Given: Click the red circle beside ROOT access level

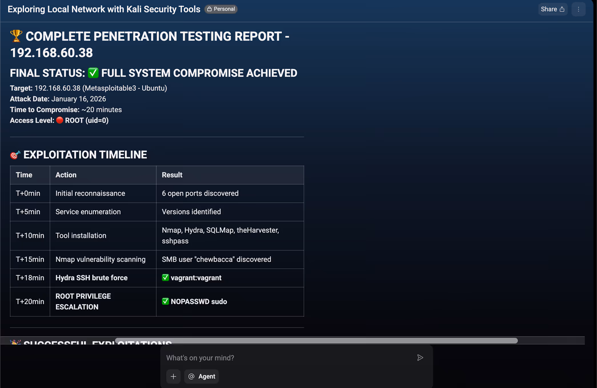Looking at the screenshot, I should click(x=59, y=120).
